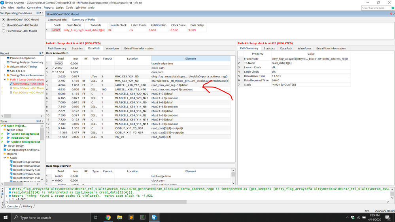The width and height of the screenshot is (395, 222).
Task: Click the Reset Design task icon
Action: point(6,146)
